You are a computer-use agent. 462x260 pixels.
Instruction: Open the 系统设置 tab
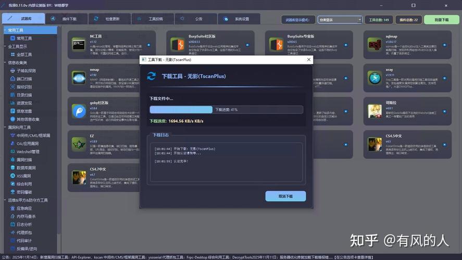[239, 19]
